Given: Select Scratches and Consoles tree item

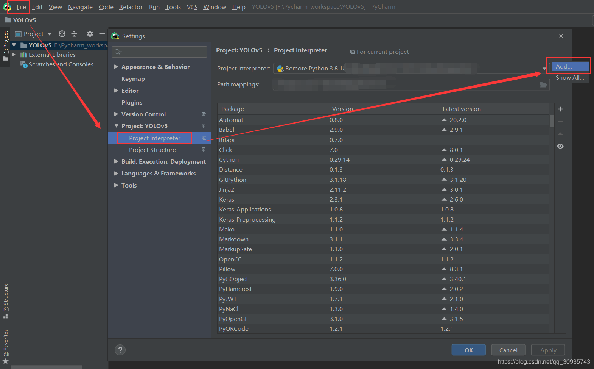Looking at the screenshot, I should pyautogui.click(x=61, y=64).
